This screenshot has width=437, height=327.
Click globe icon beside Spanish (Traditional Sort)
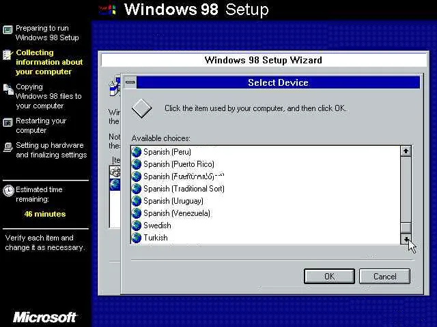click(137, 189)
